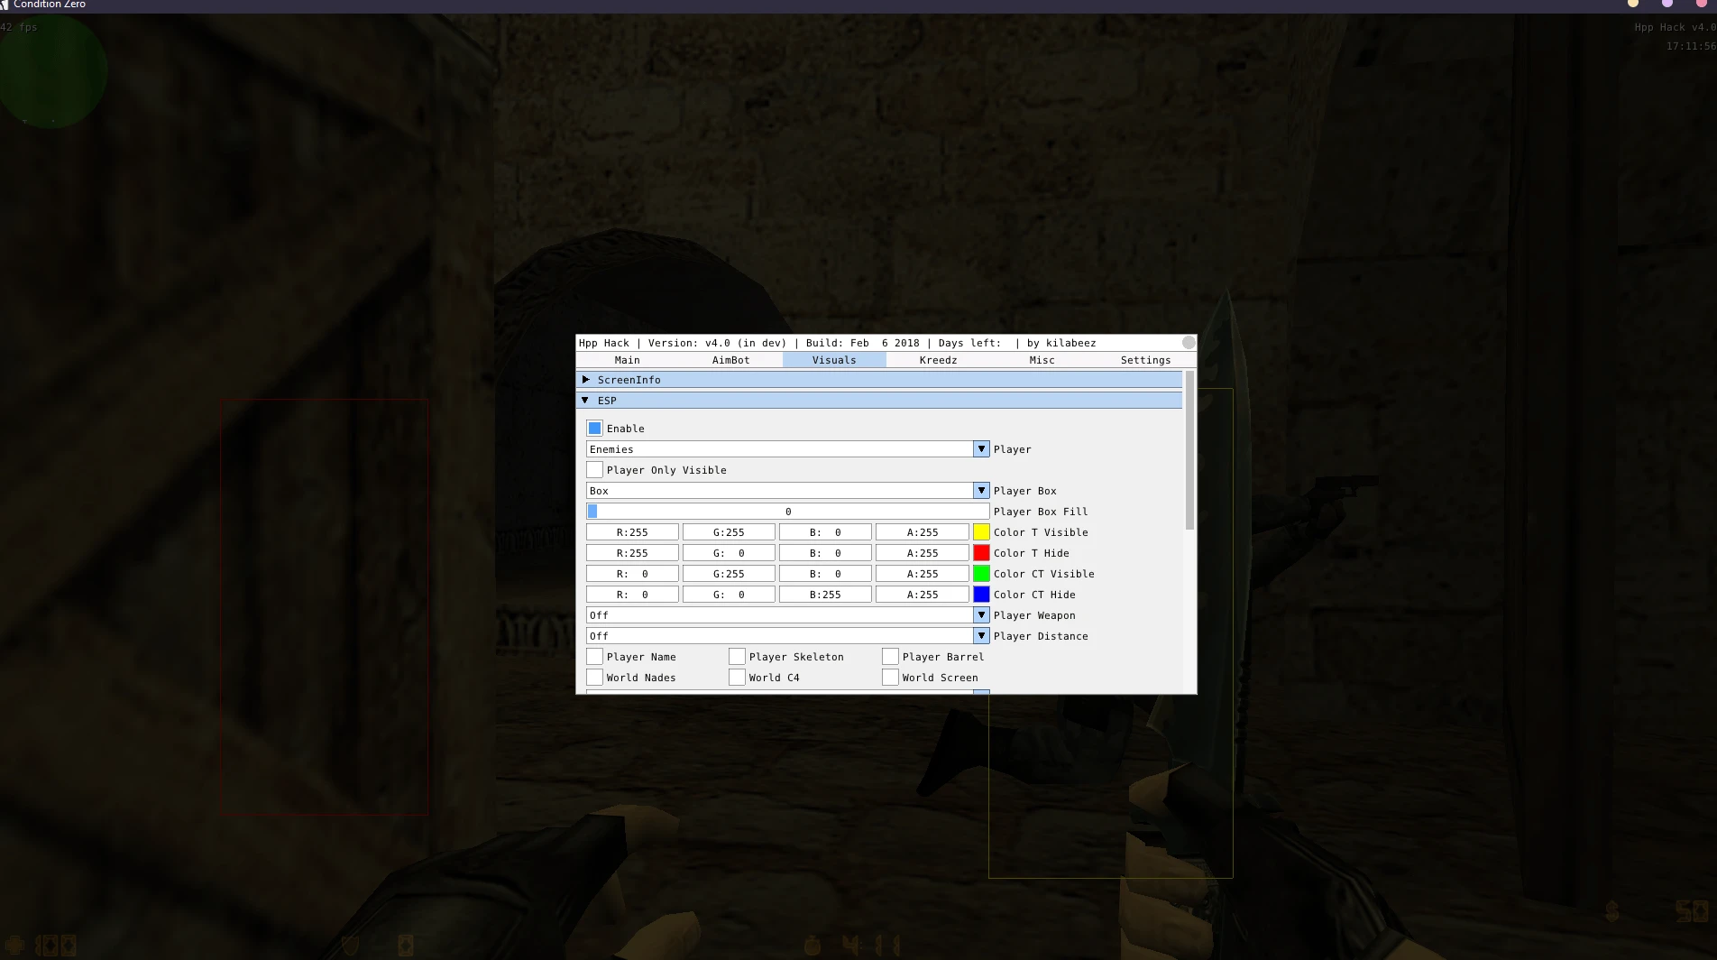Click the B field of Color T Visible
Viewport: 1717px width, 960px height.
click(825, 532)
